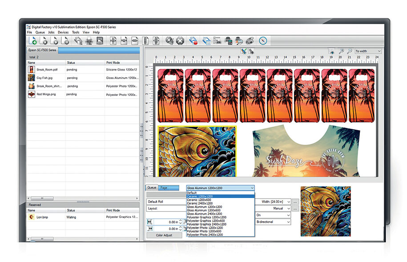This screenshot has height=262, width=407.
Task: Open the Gloss Aluminum 1200x1200 print mode dropdown
Action: coord(220,188)
